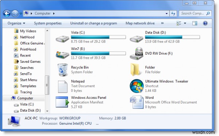Open System properties
Viewport: 219px width, 136px height.
(47, 23)
